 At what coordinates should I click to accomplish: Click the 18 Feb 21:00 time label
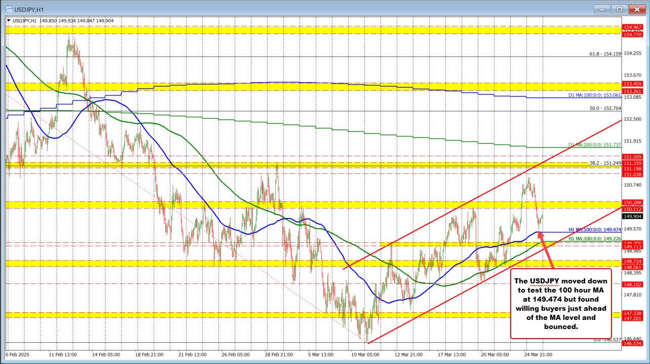(x=148, y=354)
